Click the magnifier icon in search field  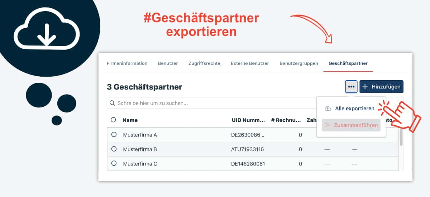pyautogui.click(x=113, y=103)
